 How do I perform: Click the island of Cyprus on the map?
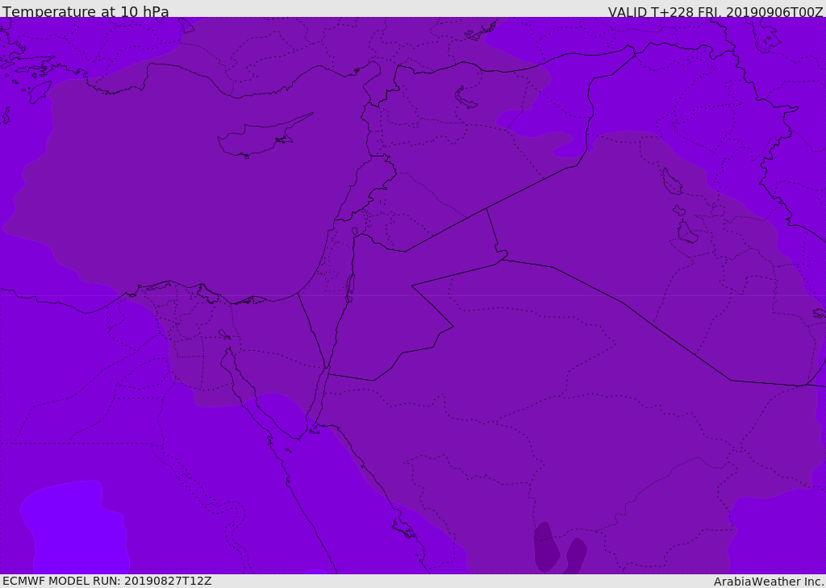pos(261,137)
